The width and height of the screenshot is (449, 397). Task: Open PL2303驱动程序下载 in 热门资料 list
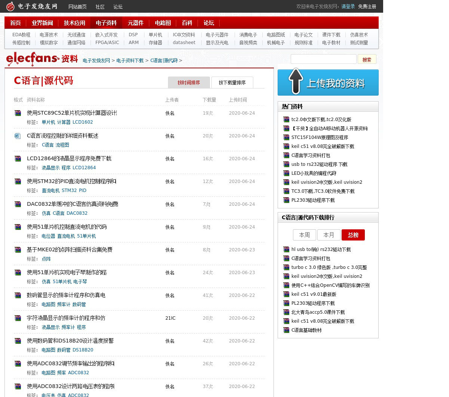pos(313,200)
